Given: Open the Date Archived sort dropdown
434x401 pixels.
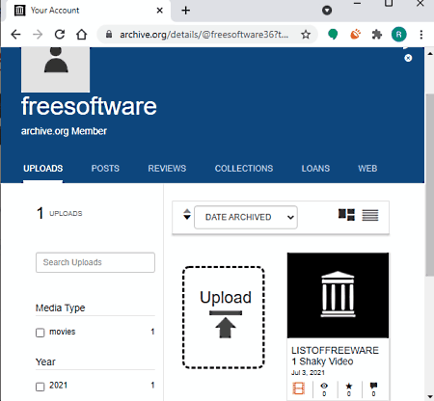Looking at the screenshot, I should 246,217.
